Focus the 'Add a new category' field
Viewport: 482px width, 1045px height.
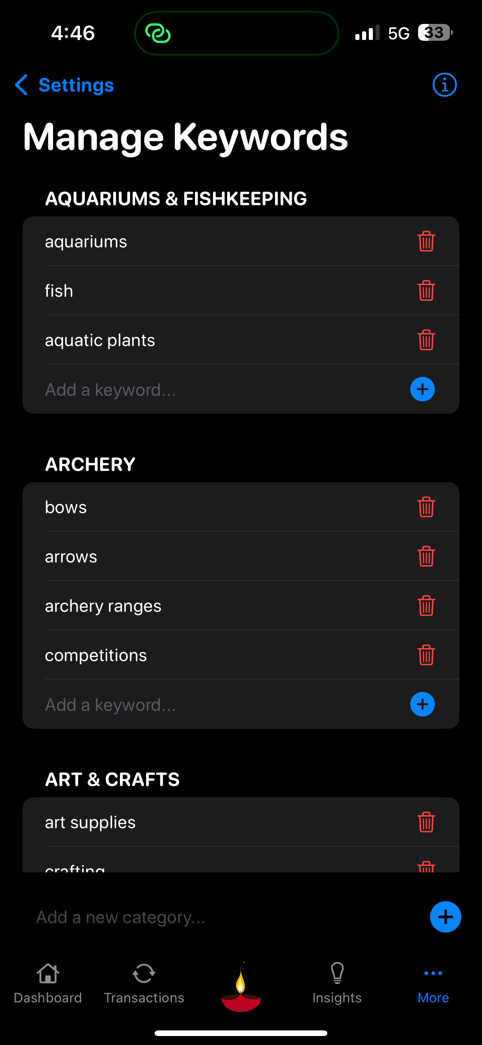click(227, 917)
